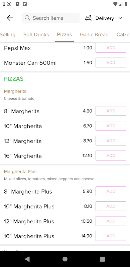Add 12" Margherita to order
Image resolution: width=130 pixels, height=267 pixels.
(111, 141)
